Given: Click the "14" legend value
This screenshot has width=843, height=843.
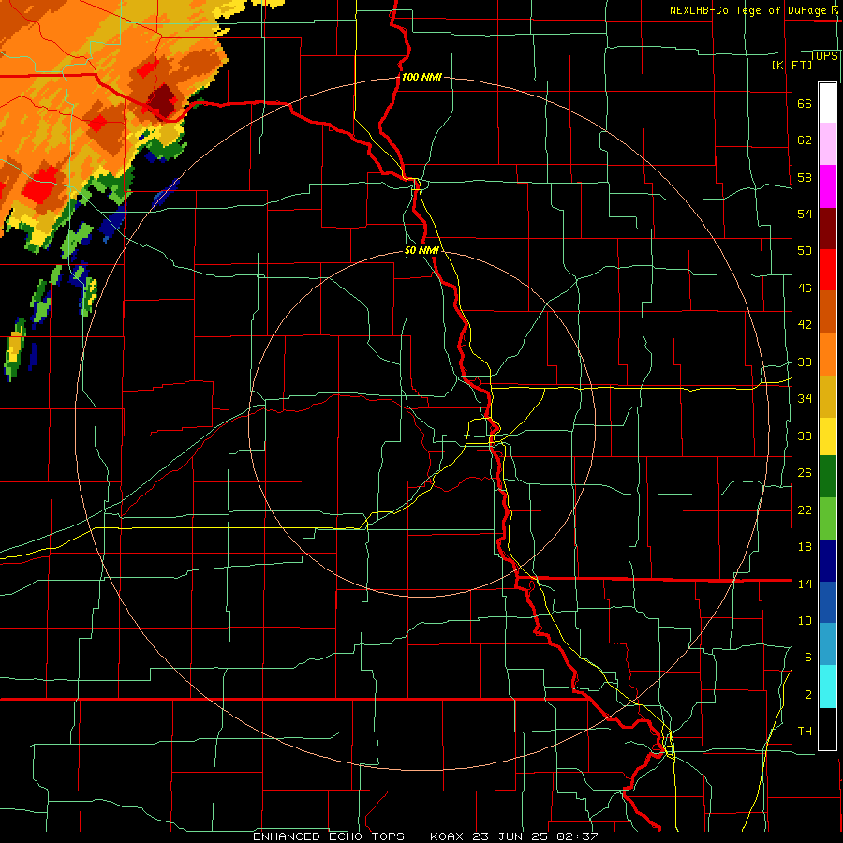Looking at the screenshot, I should (x=805, y=584).
